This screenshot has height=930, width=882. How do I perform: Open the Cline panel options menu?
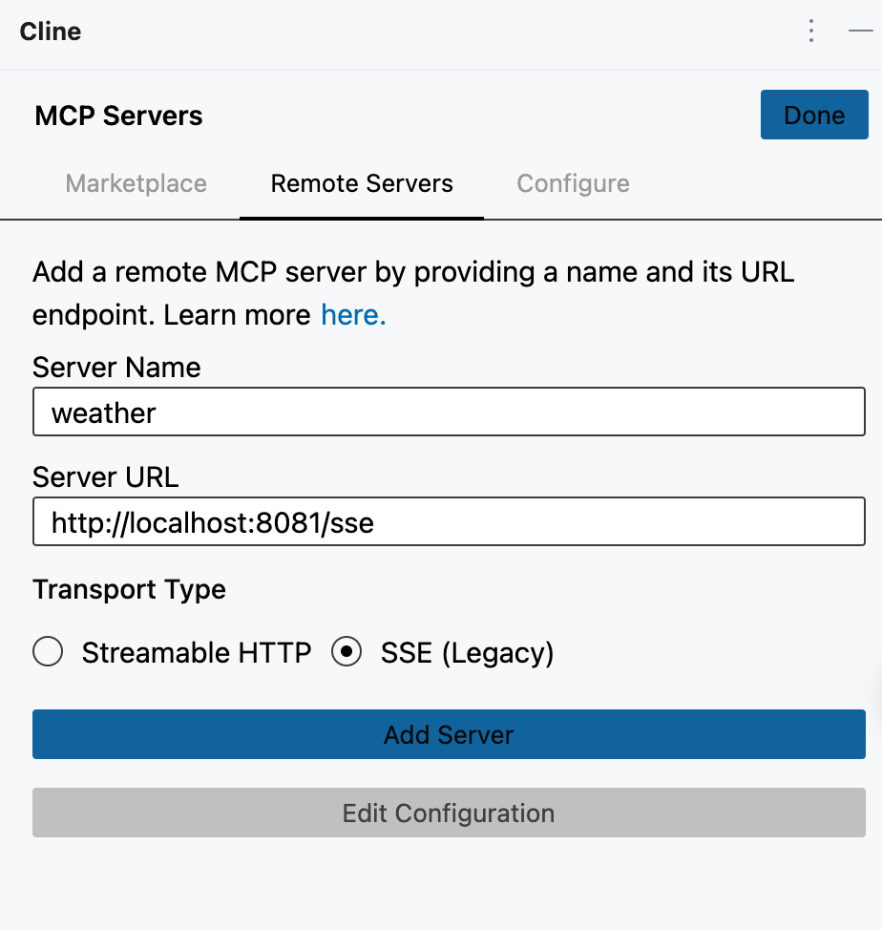pos(810,31)
